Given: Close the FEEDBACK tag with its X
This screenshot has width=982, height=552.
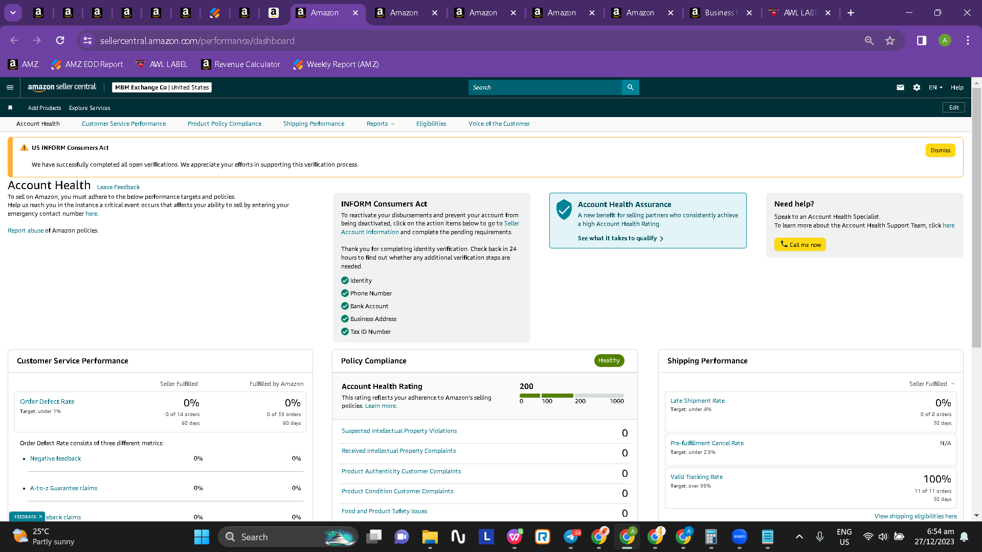Looking at the screenshot, I should click(x=40, y=517).
